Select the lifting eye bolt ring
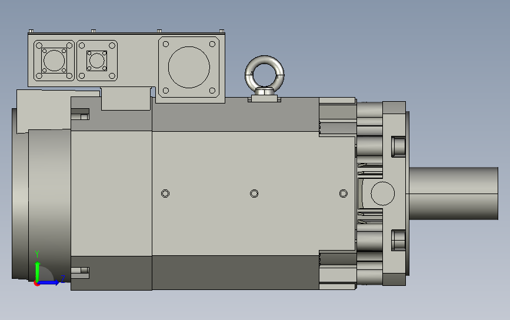The image size is (510, 320). 265,74
